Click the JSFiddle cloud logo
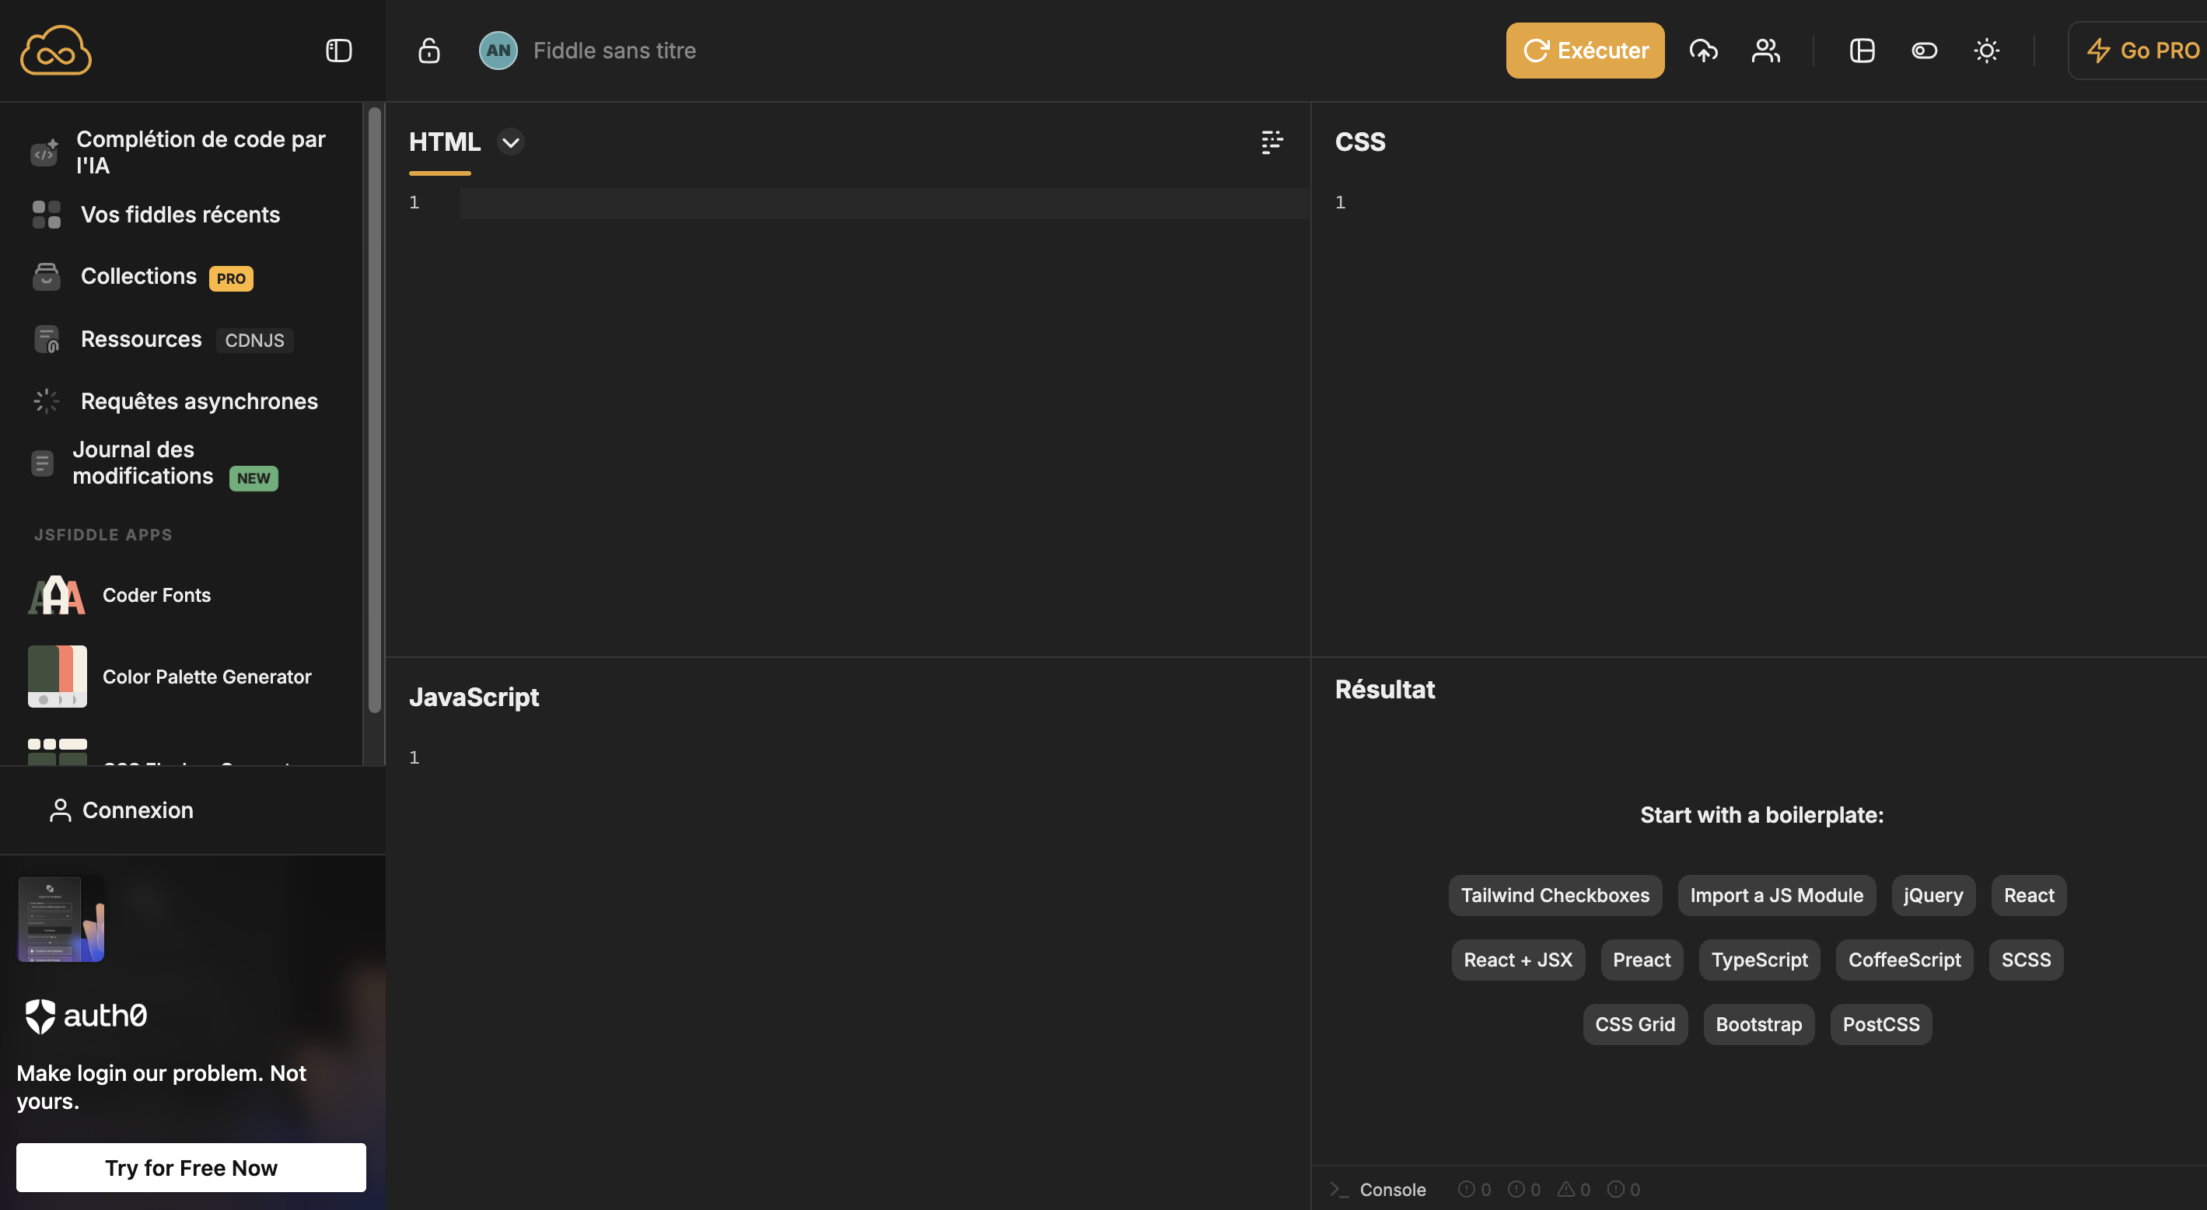 56,51
